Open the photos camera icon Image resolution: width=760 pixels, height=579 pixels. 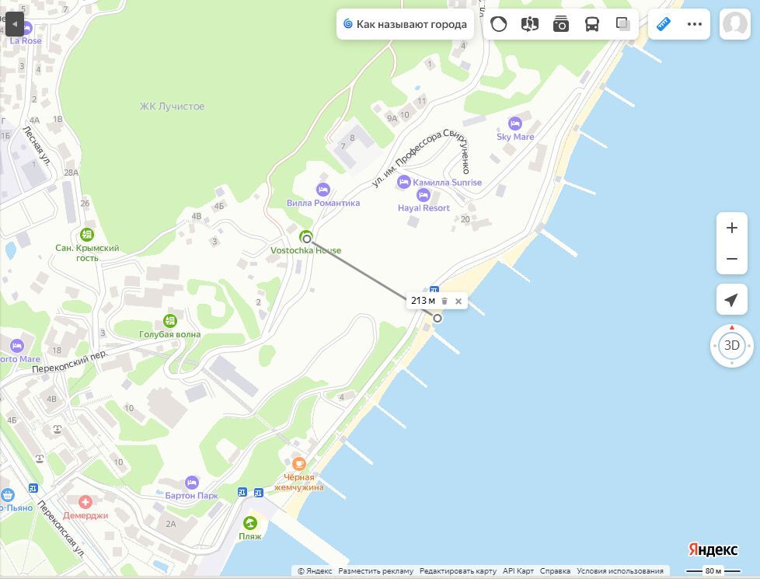tap(561, 24)
